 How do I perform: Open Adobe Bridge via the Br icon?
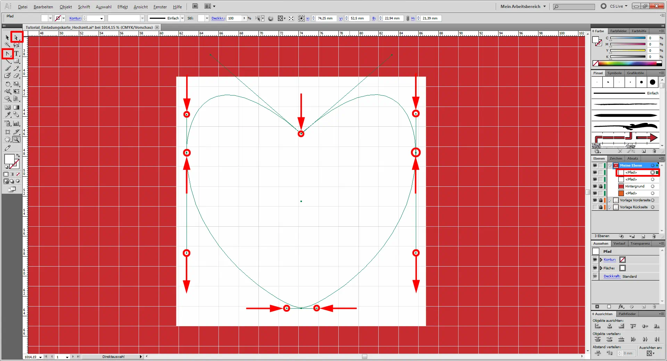tap(195, 6)
